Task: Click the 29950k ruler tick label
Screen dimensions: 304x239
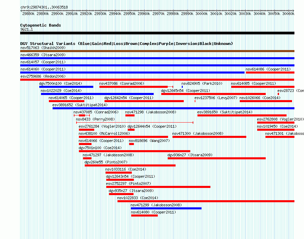Action: point(129,14)
